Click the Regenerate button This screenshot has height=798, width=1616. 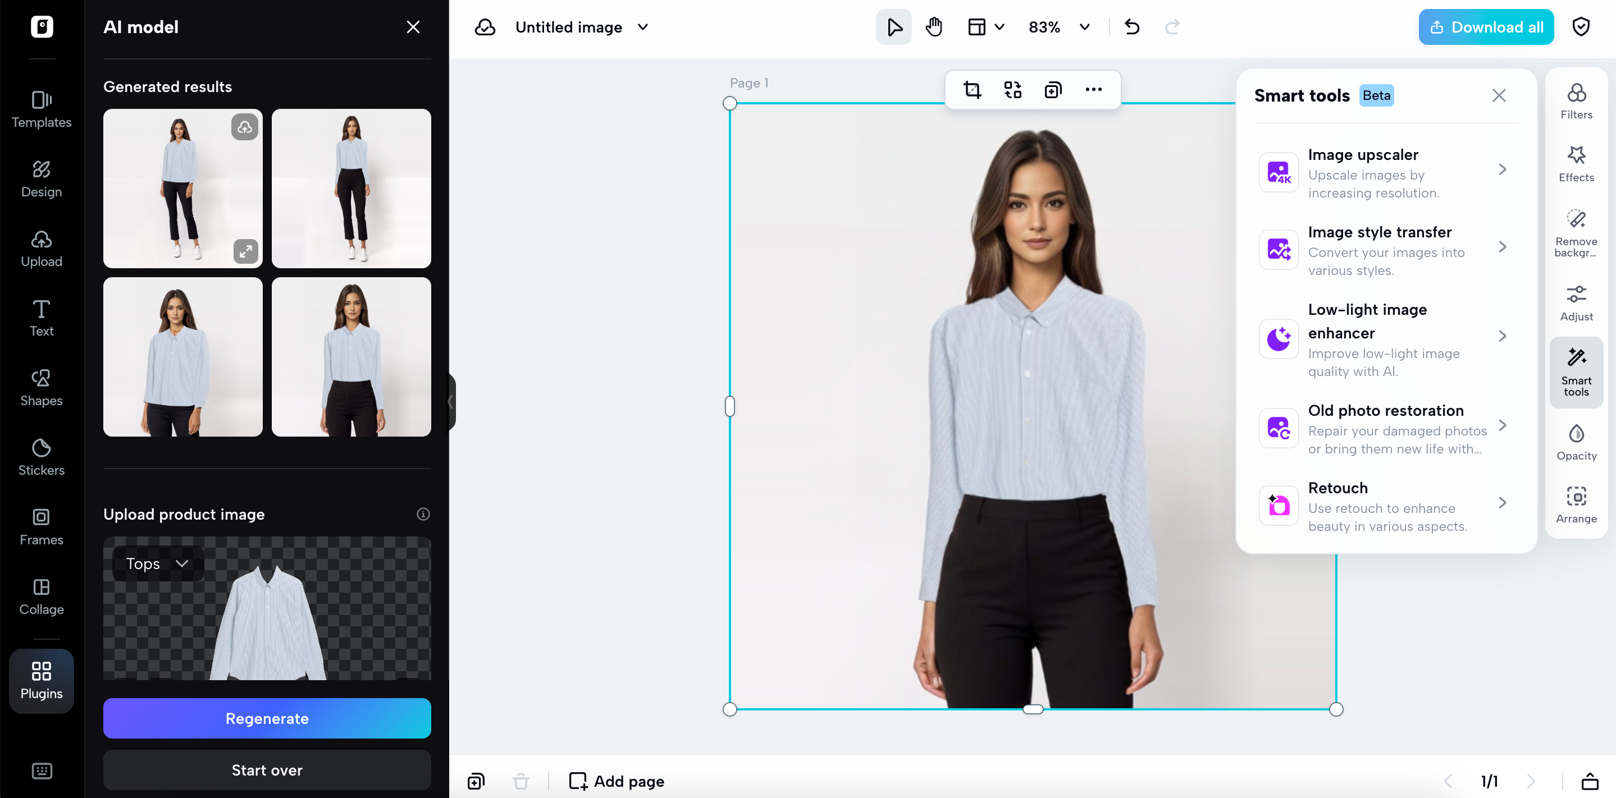point(267,718)
